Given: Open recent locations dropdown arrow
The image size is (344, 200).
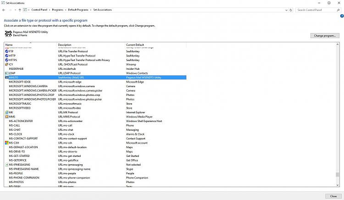Looking at the screenshot, I should click(15, 10).
